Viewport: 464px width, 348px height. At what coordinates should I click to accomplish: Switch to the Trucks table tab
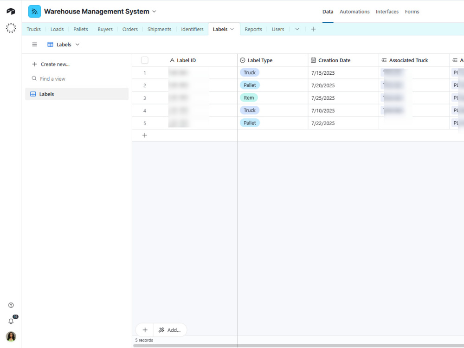pos(34,29)
